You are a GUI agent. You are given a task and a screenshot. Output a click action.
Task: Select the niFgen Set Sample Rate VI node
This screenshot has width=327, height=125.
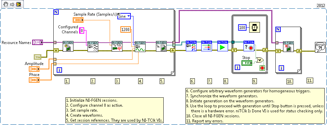117,46
